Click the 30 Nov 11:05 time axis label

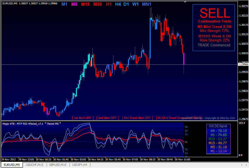click(182, 159)
